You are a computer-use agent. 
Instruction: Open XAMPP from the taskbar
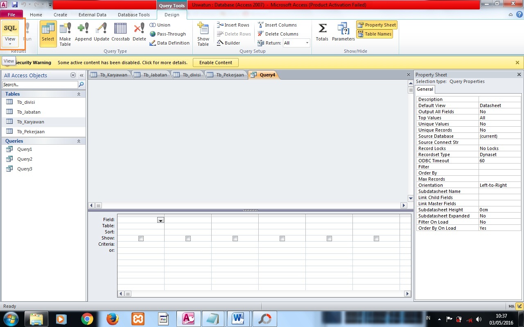[x=138, y=319]
